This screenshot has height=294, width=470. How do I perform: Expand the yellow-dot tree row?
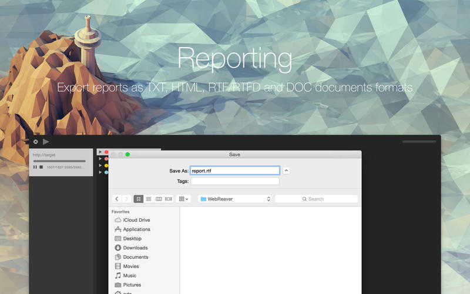pos(100,166)
